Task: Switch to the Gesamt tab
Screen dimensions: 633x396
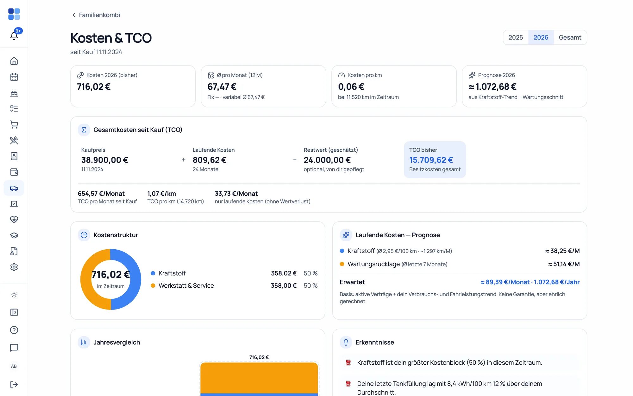Action: pos(570,37)
